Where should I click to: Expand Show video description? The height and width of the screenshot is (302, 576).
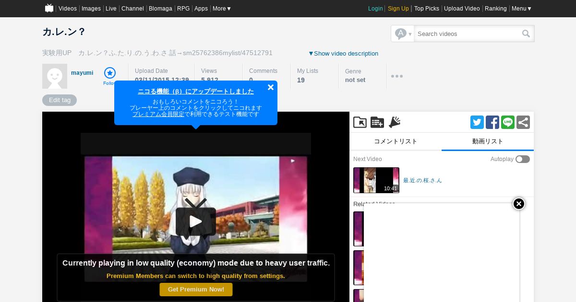[x=343, y=53]
